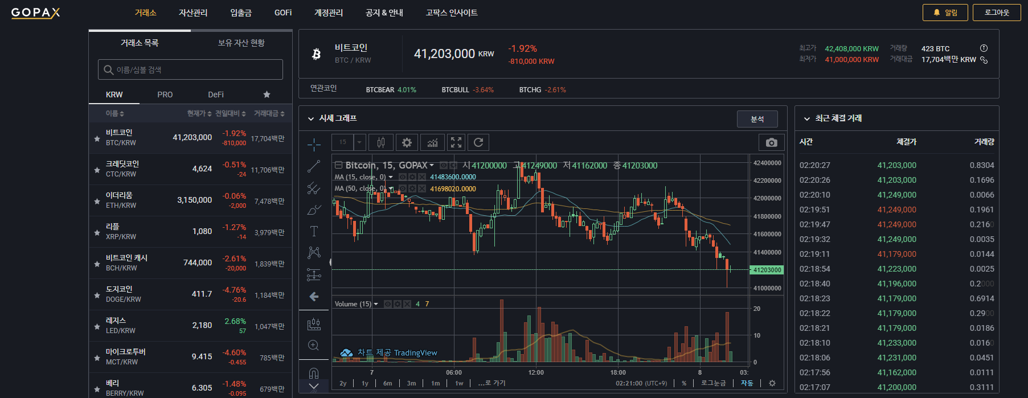This screenshot has height=398, width=1028.
Task: Toggle favorite star for 크레딧코인 CTC/KRW
Action: [x=97, y=170]
